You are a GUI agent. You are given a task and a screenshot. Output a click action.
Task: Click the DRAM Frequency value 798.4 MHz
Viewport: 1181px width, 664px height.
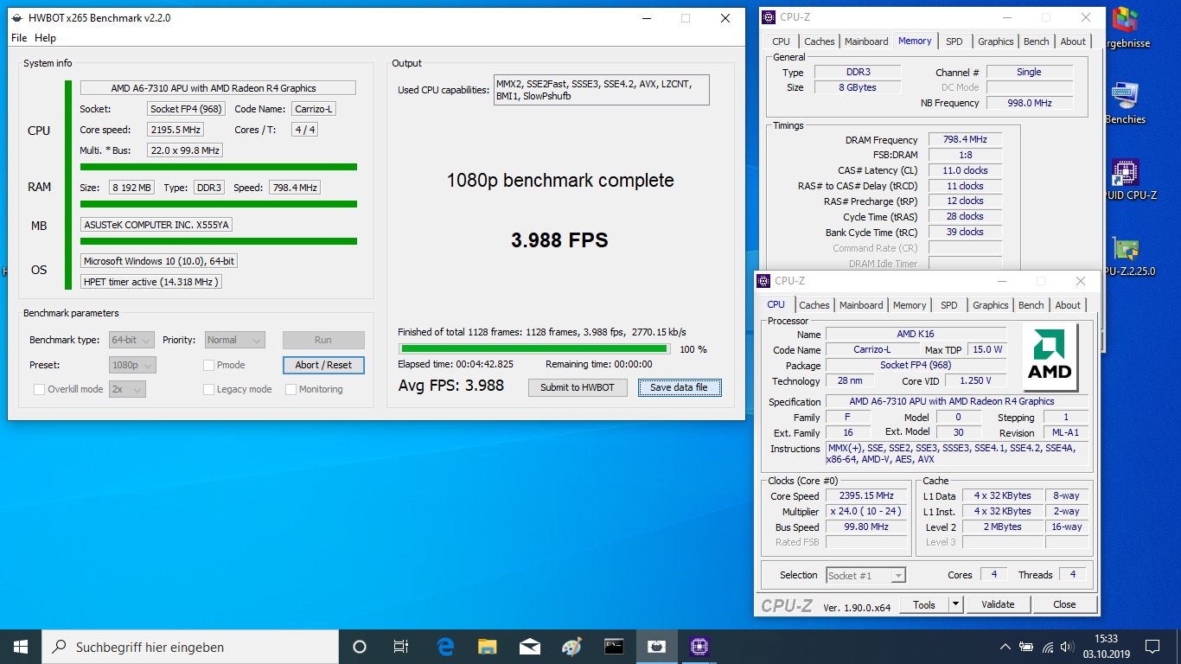(x=965, y=139)
